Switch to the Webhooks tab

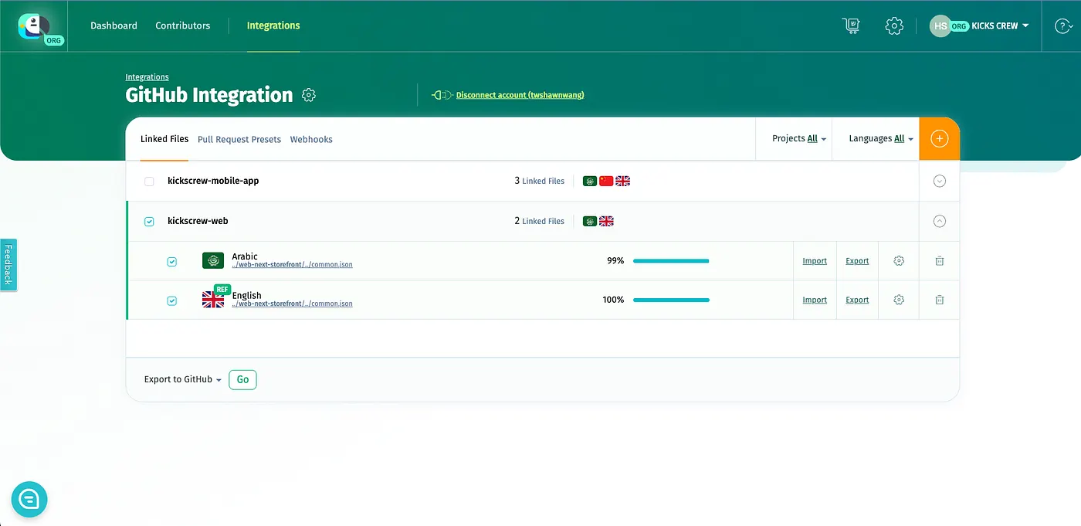311,140
